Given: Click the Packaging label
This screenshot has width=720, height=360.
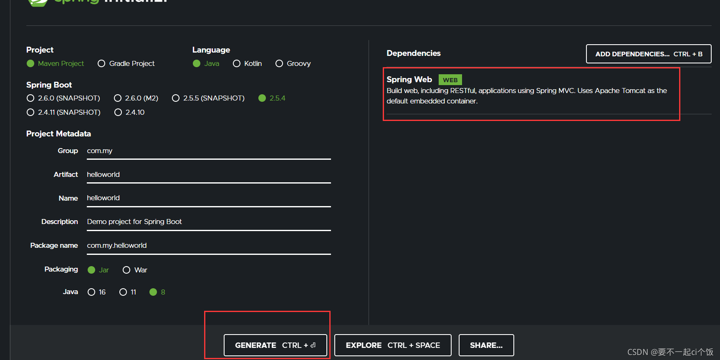Looking at the screenshot, I should pyautogui.click(x=61, y=269).
